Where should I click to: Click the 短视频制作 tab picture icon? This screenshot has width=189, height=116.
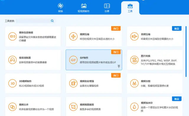pos(84,6)
